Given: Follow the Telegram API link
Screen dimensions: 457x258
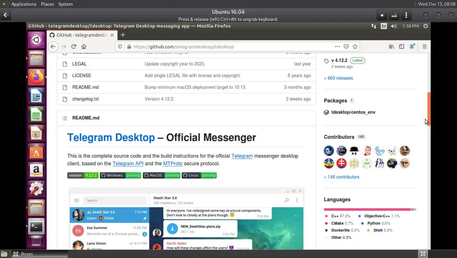Looking at the screenshot, I should point(128,164).
